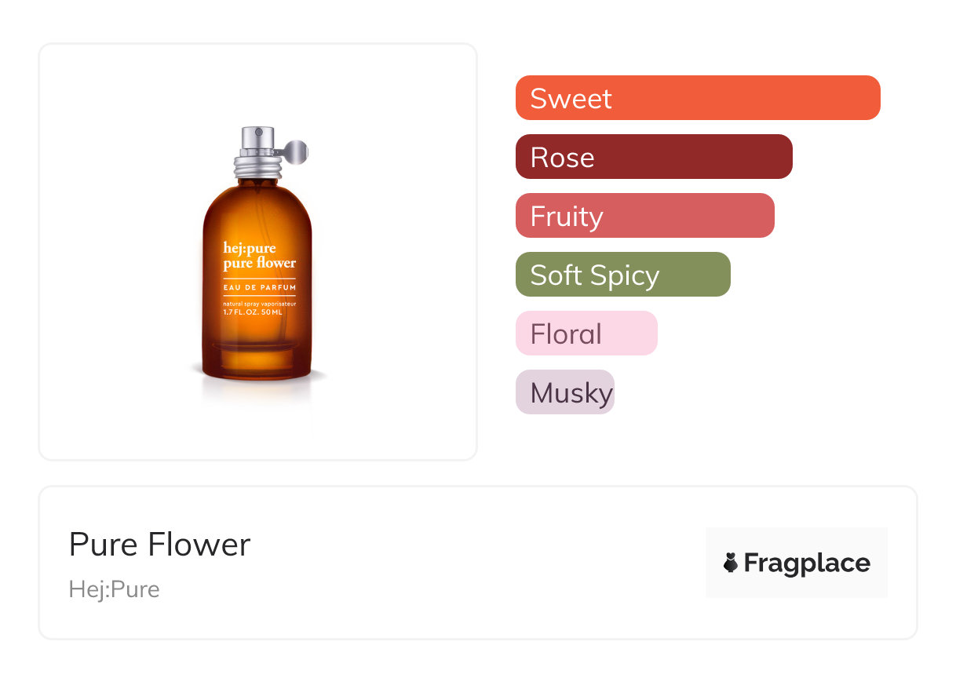Viewport: 956px width, 678px height.
Task: Open the Hej:Pure brand name link
Action: tap(115, 589)
